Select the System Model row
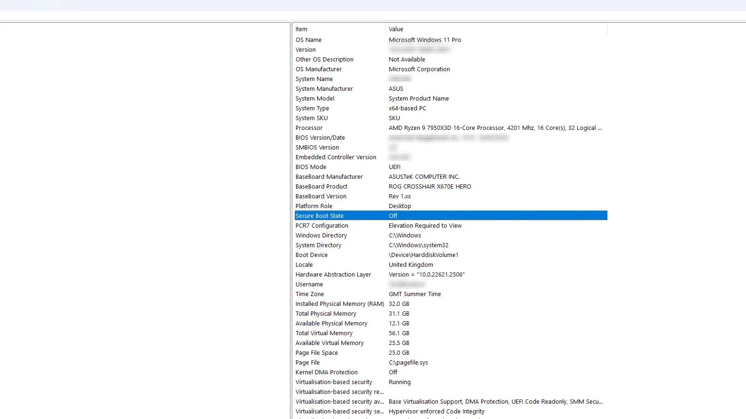746x419 pixels. [x=451, y=98]
